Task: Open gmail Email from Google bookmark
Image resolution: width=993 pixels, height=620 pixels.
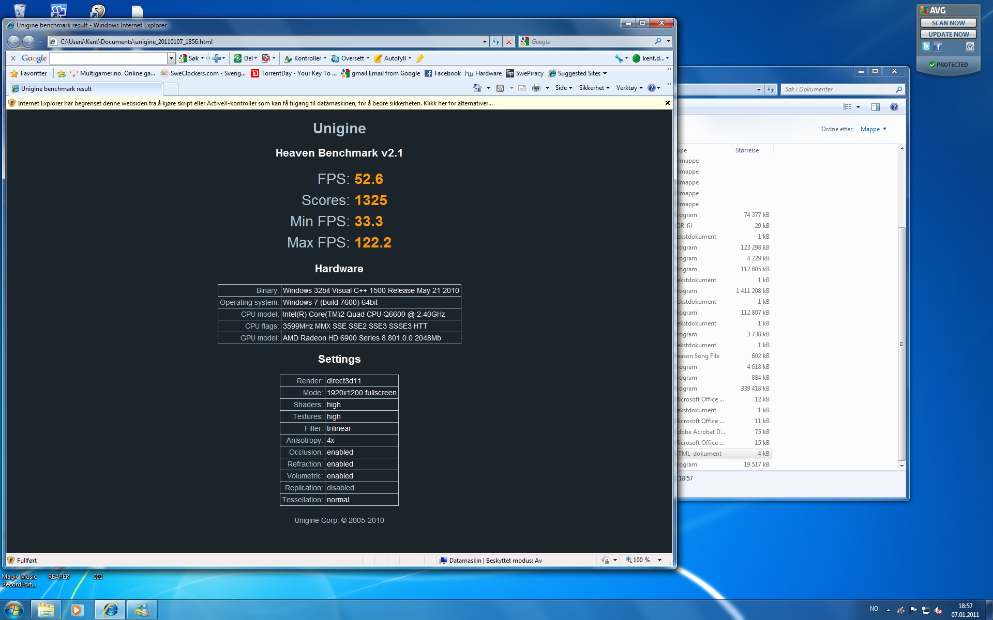Action: (x=381, y=73)
